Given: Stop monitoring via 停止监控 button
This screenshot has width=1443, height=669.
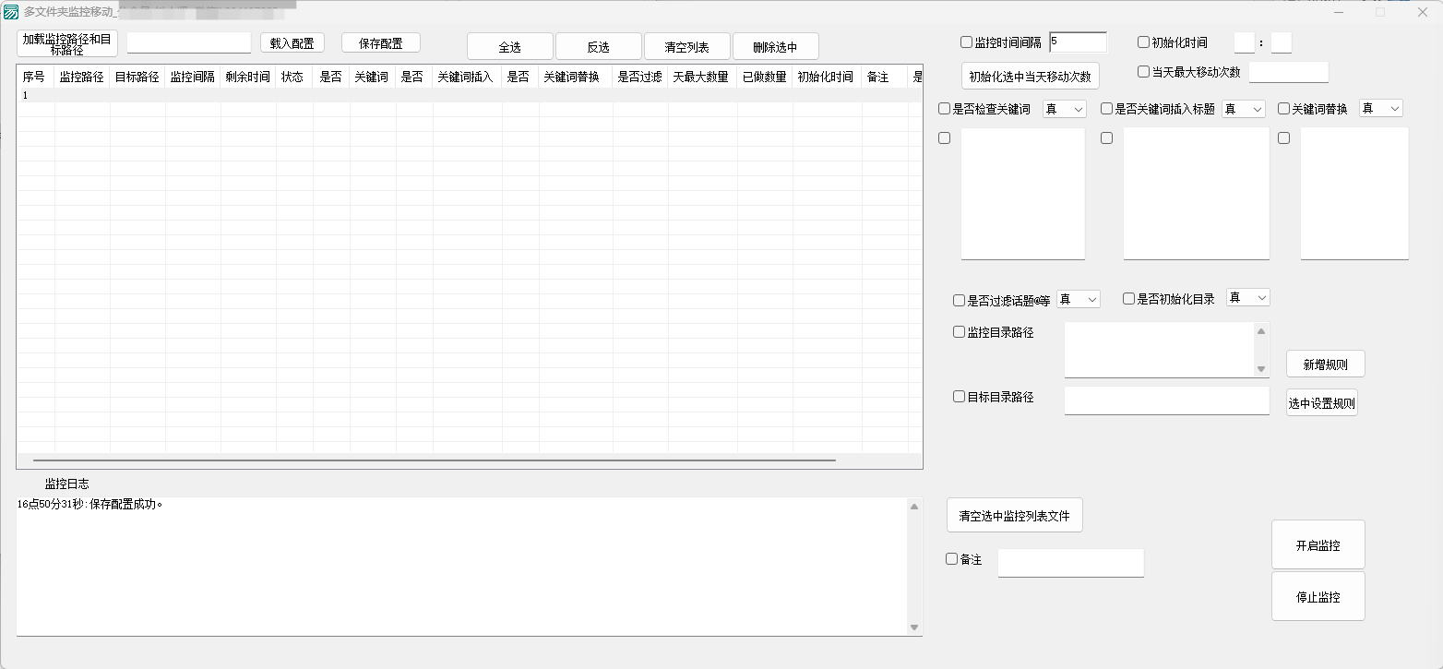Looking at the screenshot, I should pyautogui.click(x=1318, y=597).
